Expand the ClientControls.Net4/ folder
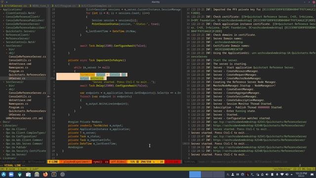Image resolution: width=316 pixels, height=178 pixels. (x=21, y=13)
